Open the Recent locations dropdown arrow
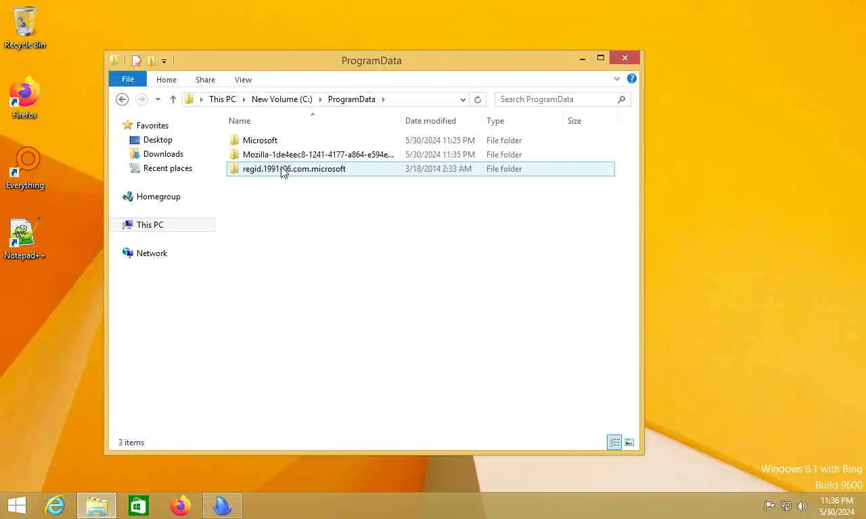The image size is (866, 519). [158, 99]
